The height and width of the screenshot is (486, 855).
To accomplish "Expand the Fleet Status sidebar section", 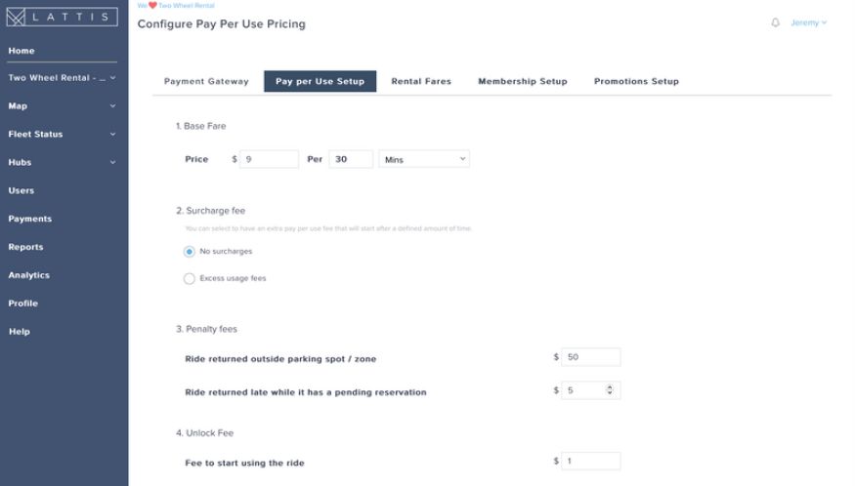I will coord(63,134).
